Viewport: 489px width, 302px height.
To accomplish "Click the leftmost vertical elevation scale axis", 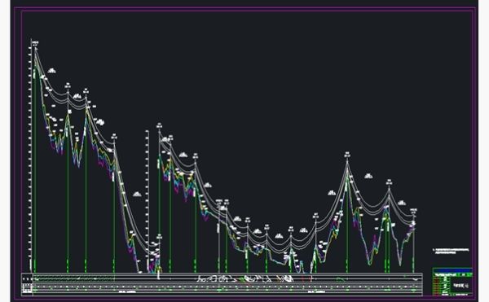I will click(x=31, y=155).
